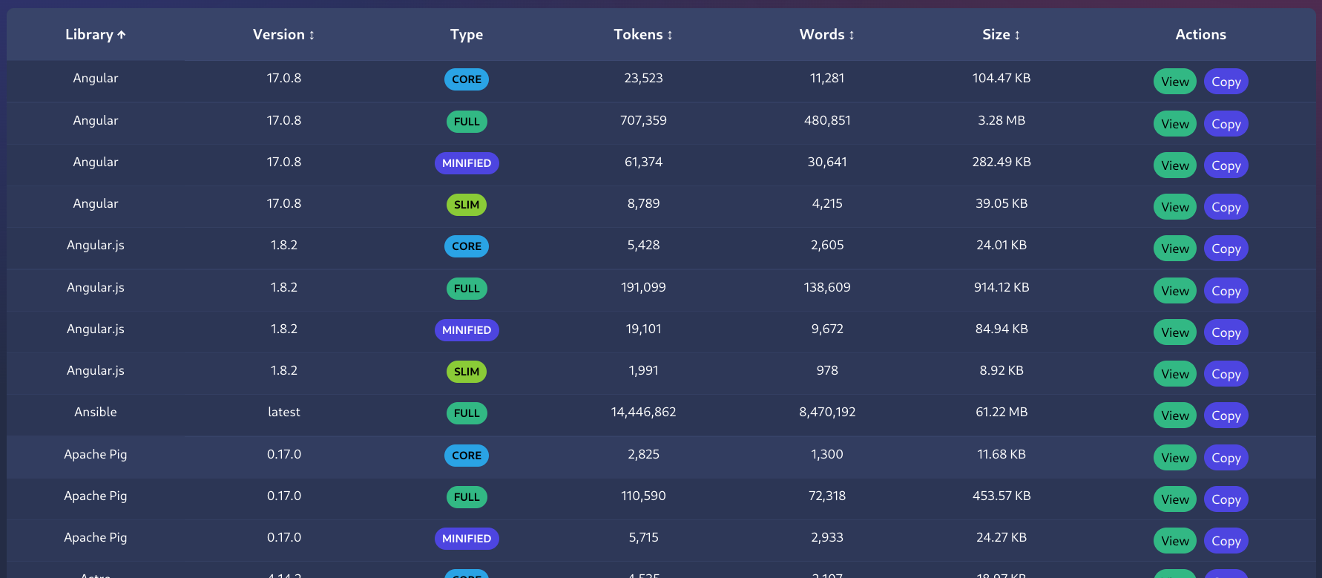View Apache Pig 0.17.0 MINIFIED row
Viewport: 1322px width, 578px height.
click(x=1175, y=541)
